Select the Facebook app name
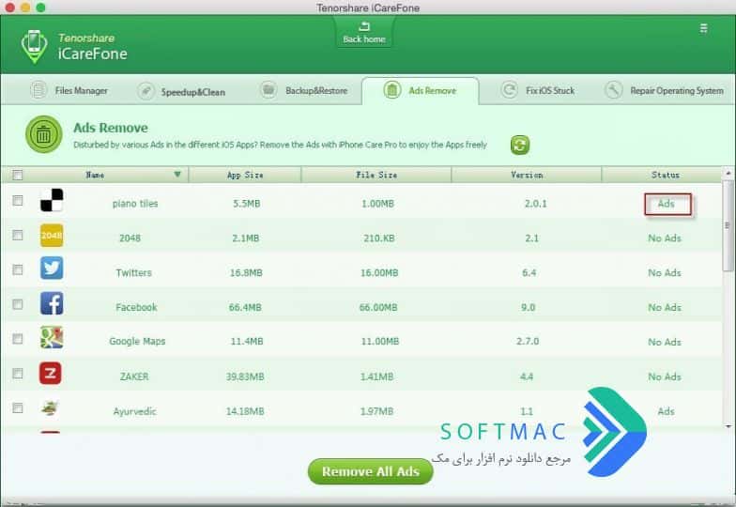The height and width of the screenshot is (507, 736). pyautogui.click(x=136, y=308)
